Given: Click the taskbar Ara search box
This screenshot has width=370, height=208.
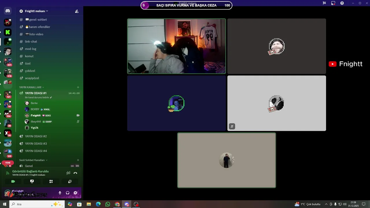Looking at the screenshot, I should pos(37,204).
